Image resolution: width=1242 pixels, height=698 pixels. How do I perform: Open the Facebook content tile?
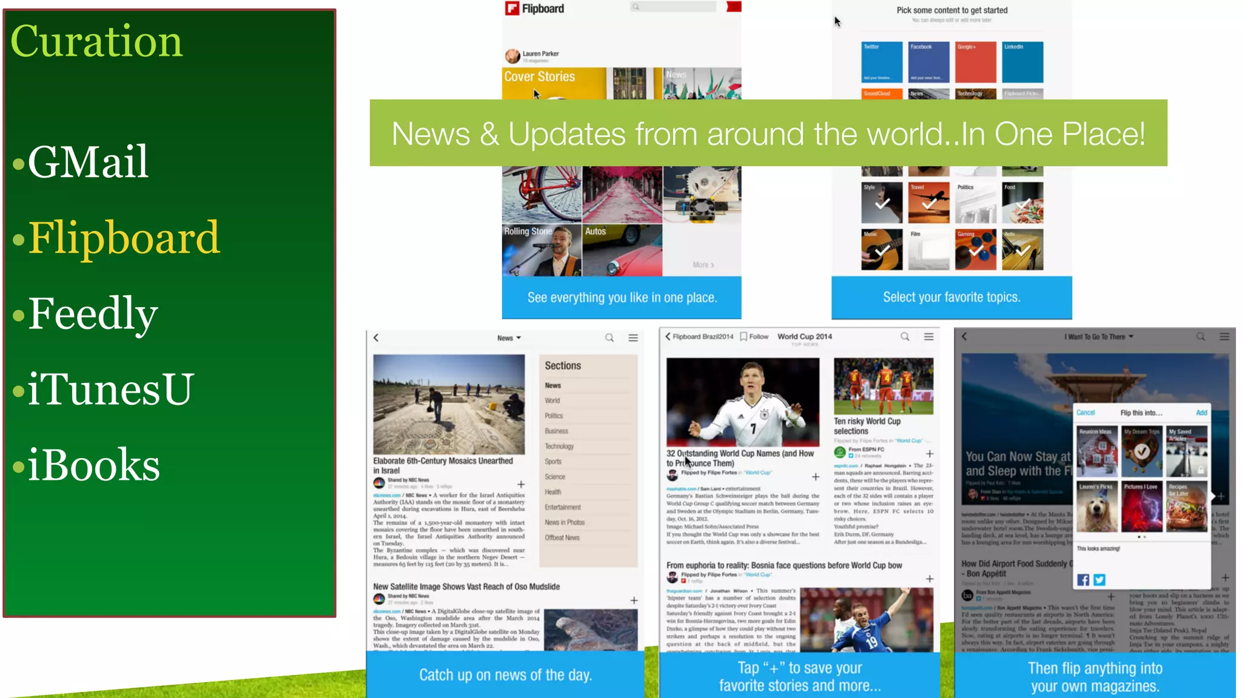pyautogui.click(x=928, y=62)
